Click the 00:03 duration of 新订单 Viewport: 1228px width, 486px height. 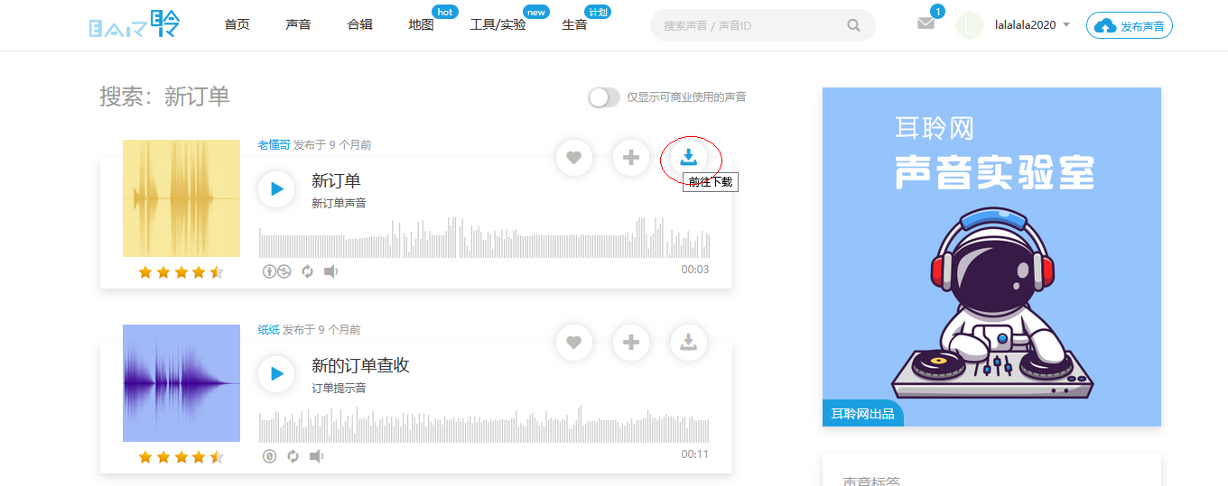tap(695, 270)
